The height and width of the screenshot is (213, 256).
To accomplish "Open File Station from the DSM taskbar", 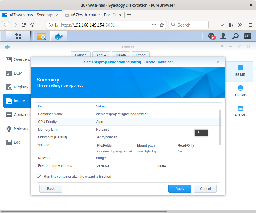I will [x=42, y=36].
